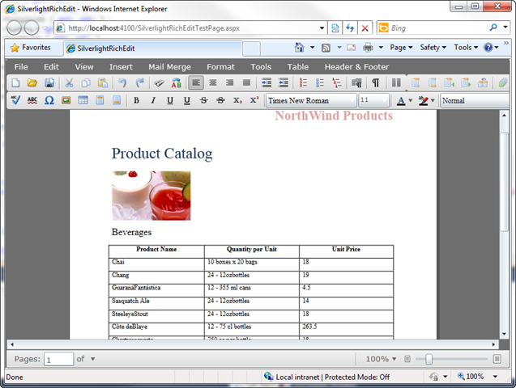Viewport: 516px width, 388px height.
Task: Save document floppy disk icon
Action: pyautogui.click(x=49, y=82)
